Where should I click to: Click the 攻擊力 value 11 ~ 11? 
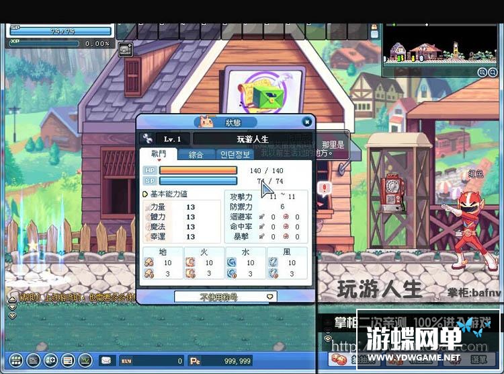(282, 196)
